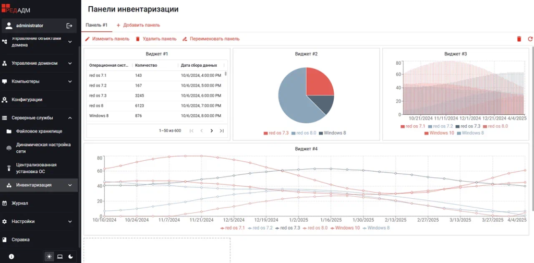Open Справка menu item
The height and width of the screenshot is (263, 534).
[21, 240]
